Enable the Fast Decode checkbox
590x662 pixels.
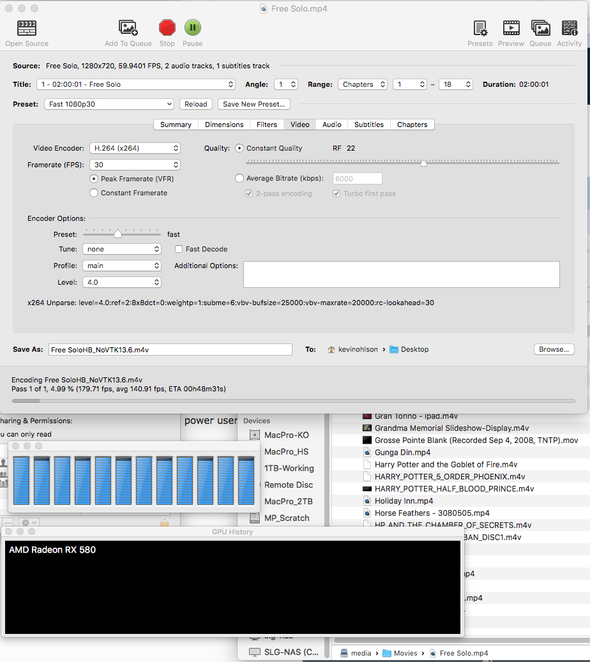(179, 249)
